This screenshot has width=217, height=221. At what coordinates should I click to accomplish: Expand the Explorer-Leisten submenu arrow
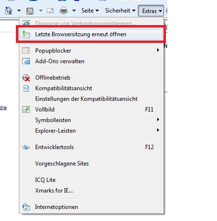pyautogui.click(x=158, y=130)
